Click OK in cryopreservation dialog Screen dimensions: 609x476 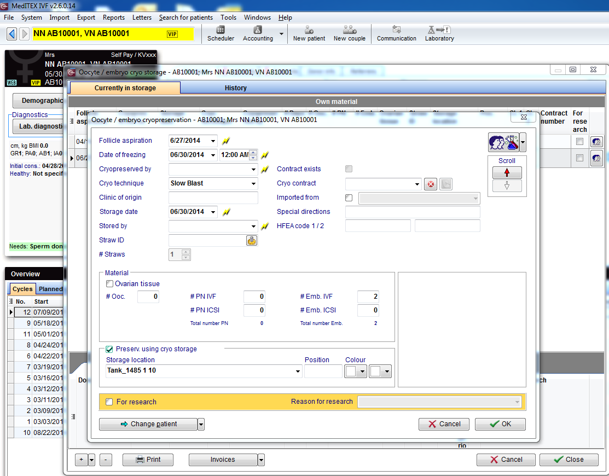coord(500,424)
